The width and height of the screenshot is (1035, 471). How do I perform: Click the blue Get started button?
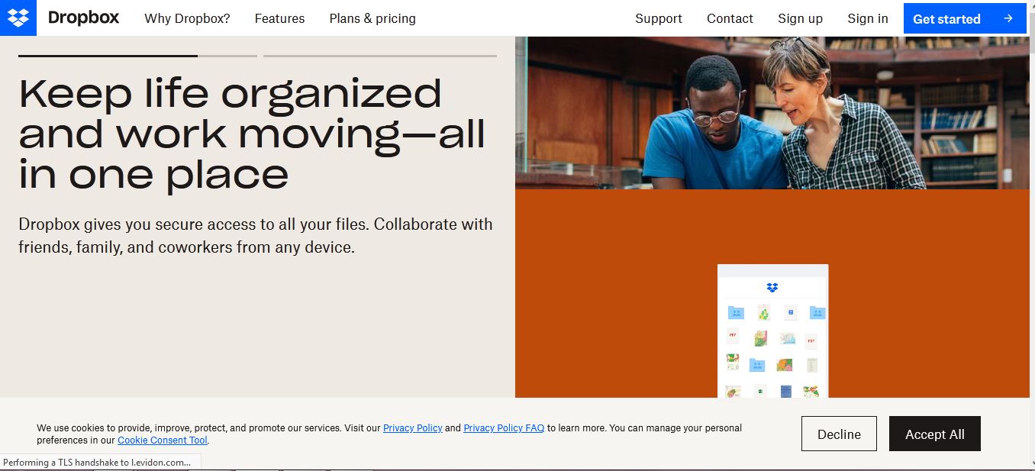(x=965, y=18)
